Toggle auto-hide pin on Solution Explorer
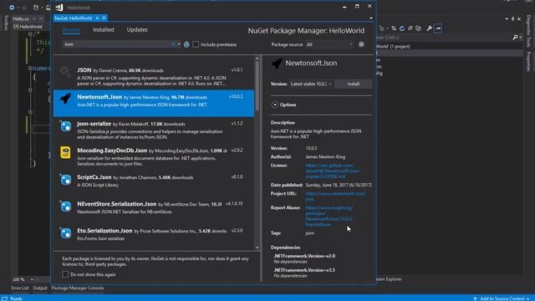The width and height of the screenshot is (535, 301). [512, 18]
